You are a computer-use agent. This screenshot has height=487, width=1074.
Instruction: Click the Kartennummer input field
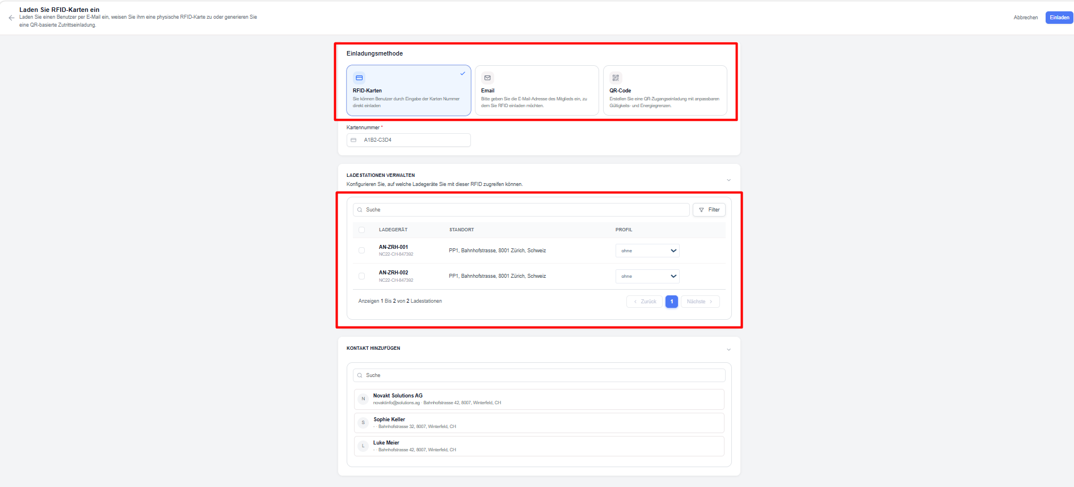(408, 140)
